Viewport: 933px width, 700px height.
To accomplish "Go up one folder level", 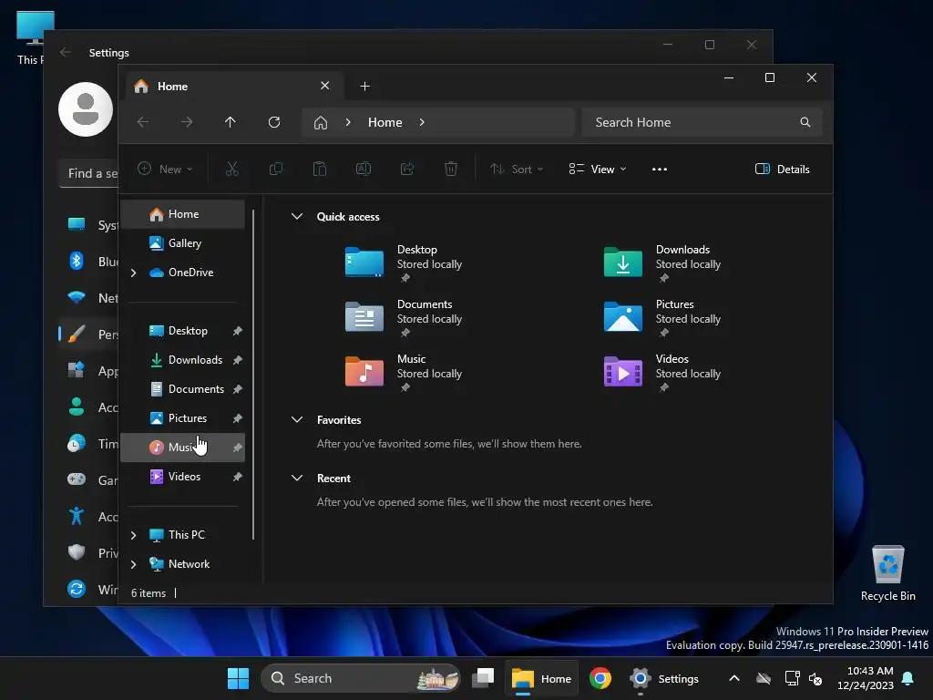I will click(231, 122).
